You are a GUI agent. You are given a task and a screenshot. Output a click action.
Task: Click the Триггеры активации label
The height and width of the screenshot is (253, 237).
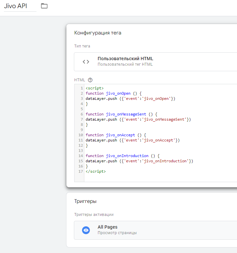pyautogui.click(x=94, y=215)
